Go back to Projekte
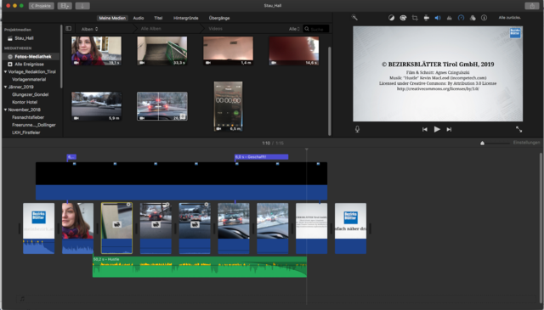 pos(42,6)
